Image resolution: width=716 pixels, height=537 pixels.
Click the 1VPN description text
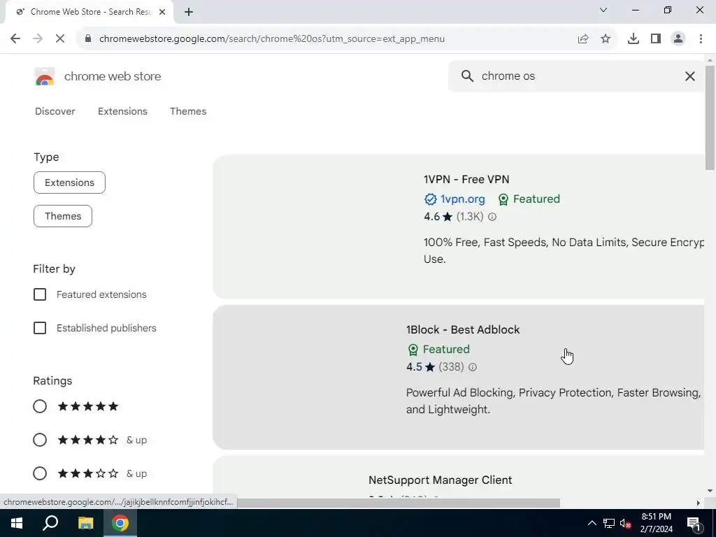coord(564,251)
